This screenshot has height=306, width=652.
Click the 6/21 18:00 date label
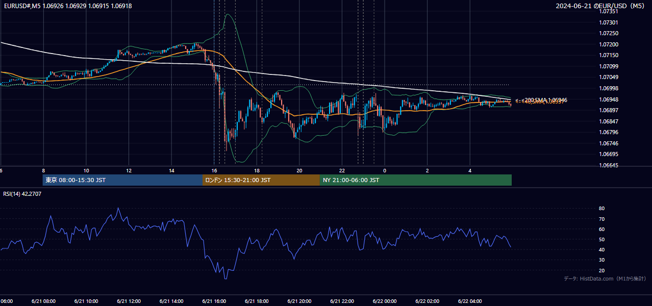tap(257, 301)
